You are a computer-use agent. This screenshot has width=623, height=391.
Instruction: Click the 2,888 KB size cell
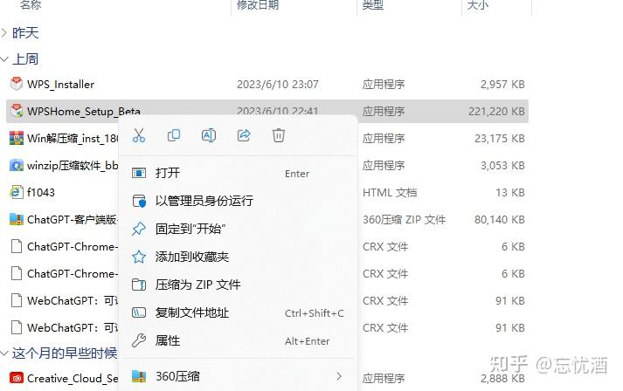[x=502, y=378]
